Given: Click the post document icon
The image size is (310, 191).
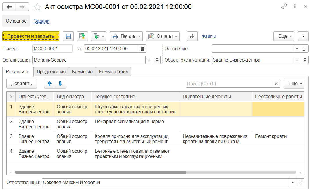Looking at the screenshot, I should tap(82, 36).
